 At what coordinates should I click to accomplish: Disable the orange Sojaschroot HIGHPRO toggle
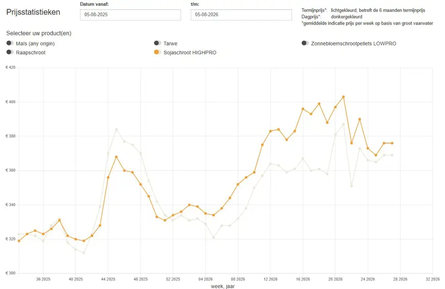tap(158, 52)
